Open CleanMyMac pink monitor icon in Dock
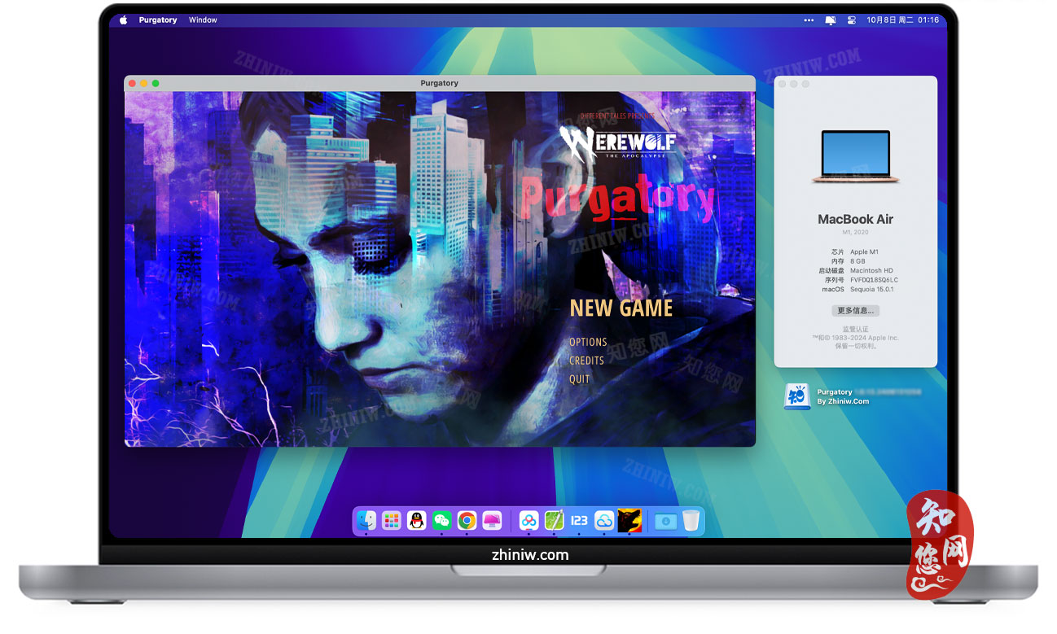 pos(492,520)
